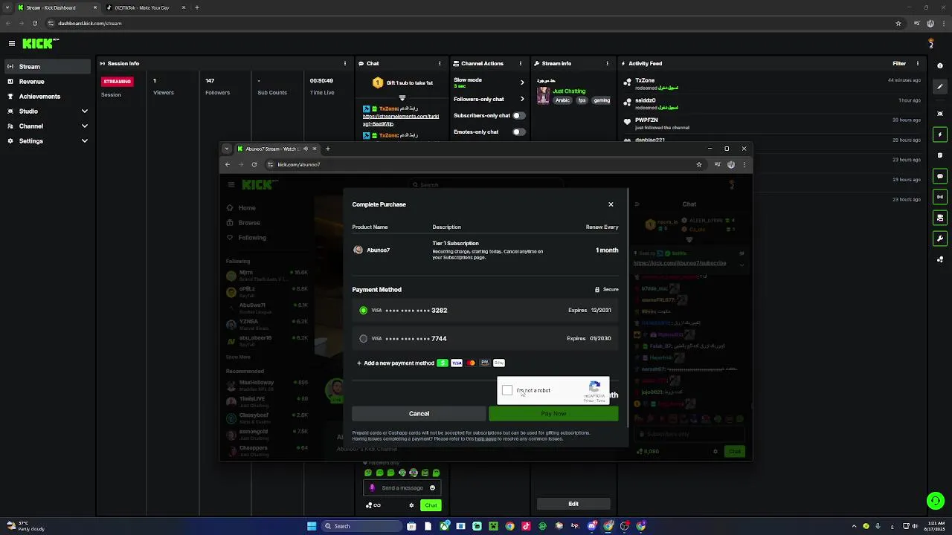Click the purple microphone icon in message box
Image resolution: width=952 pixels, height=535 pixels.
[373, 488]
